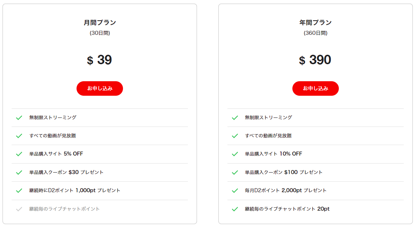The height and width of the screenshot is (227, 415).
Task: Click checkmark beside annual すべての動画が見放題
Action: (235, 136)
